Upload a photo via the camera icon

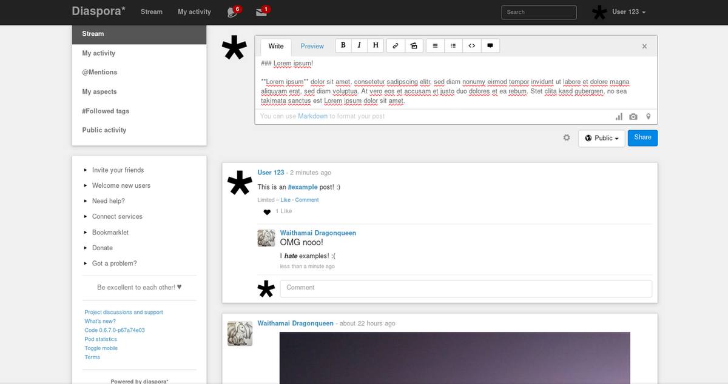[633, 116]
